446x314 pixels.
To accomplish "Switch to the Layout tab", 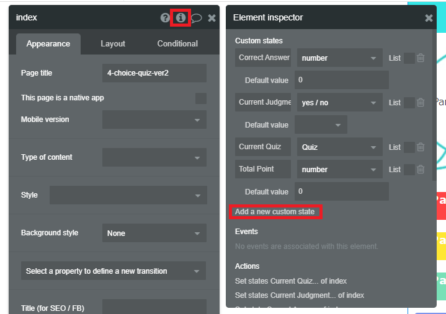I will [x=113, y=44].
